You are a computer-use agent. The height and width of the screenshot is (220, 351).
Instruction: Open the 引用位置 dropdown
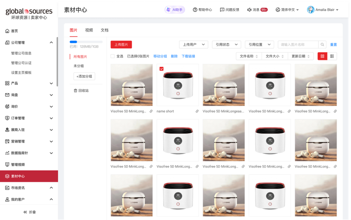(259, 45)
